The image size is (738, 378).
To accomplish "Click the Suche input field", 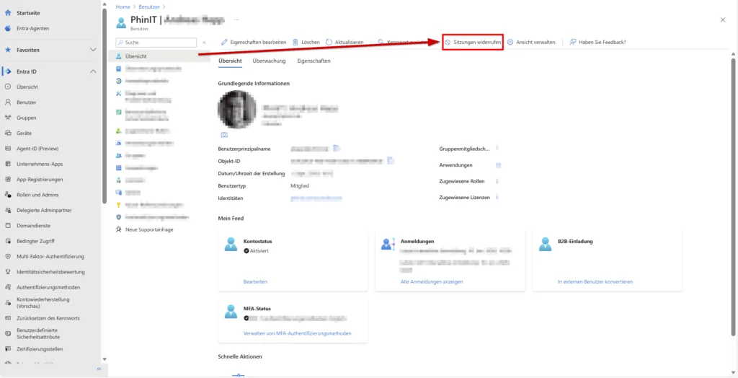I will pyautogui.click(x=155, y=43).
